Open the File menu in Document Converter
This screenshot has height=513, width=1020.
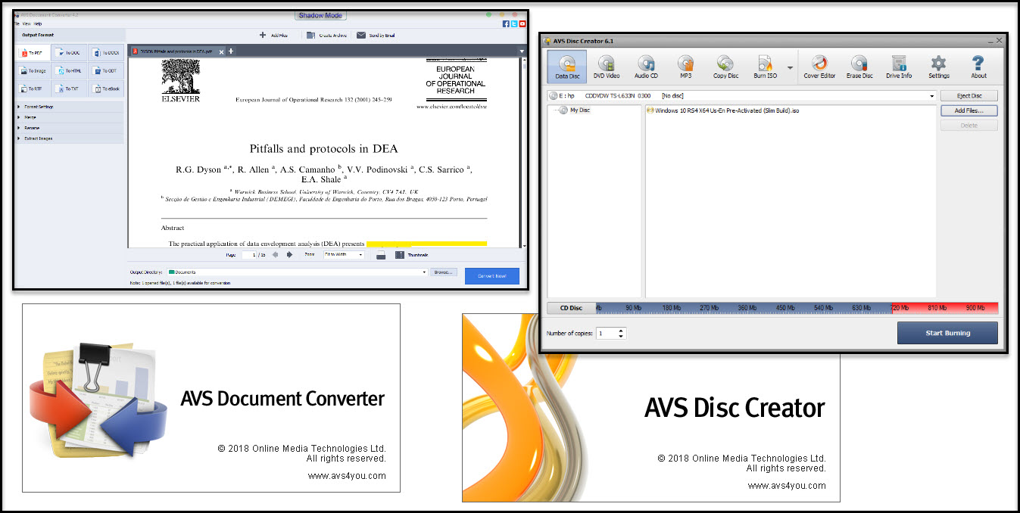coord(17,24)
